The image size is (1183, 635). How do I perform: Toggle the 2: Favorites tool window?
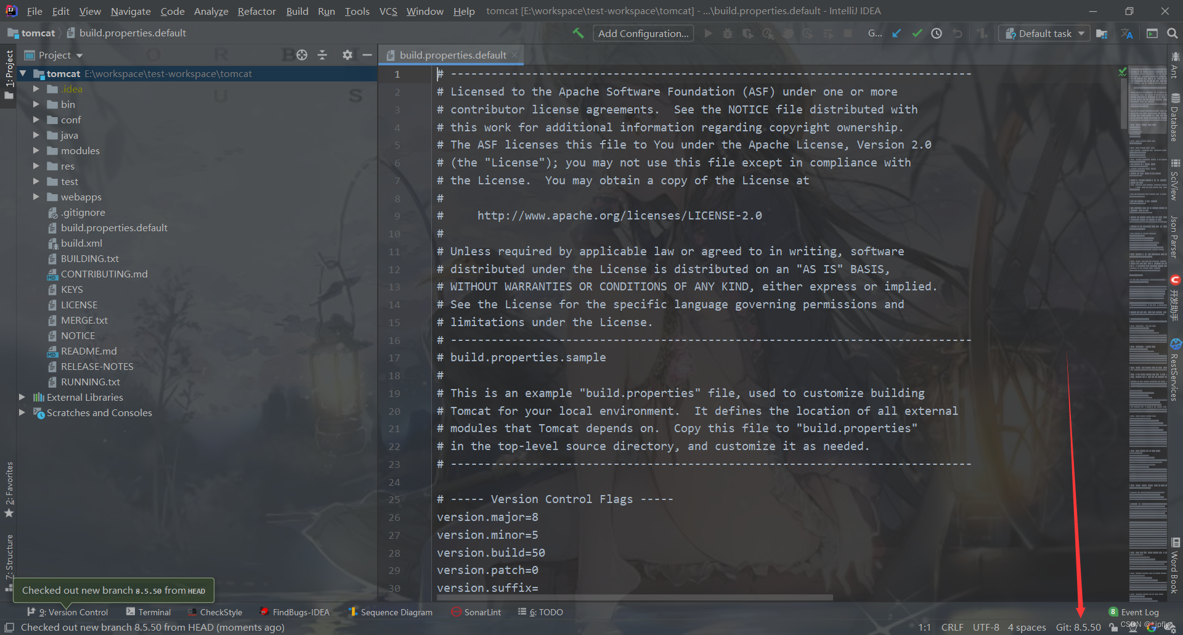9,489
